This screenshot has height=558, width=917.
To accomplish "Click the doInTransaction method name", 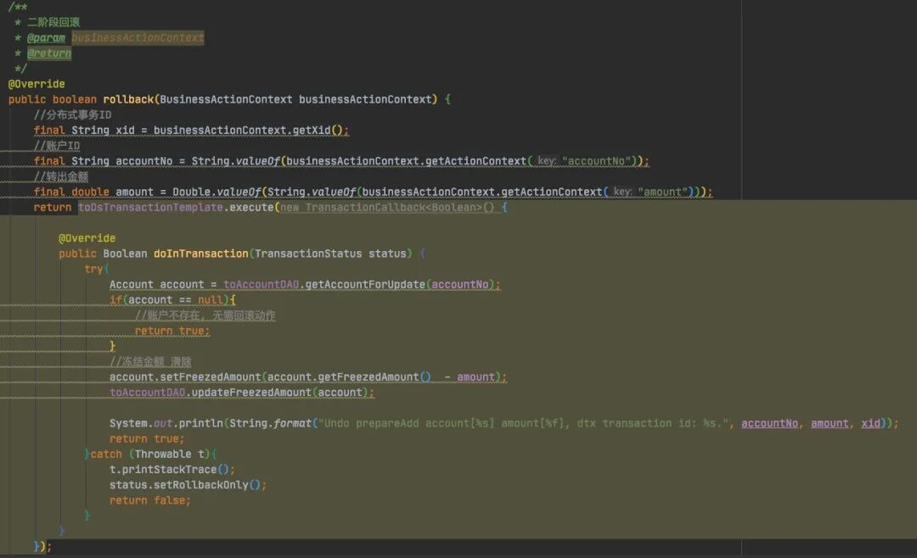I will point(200,254).
